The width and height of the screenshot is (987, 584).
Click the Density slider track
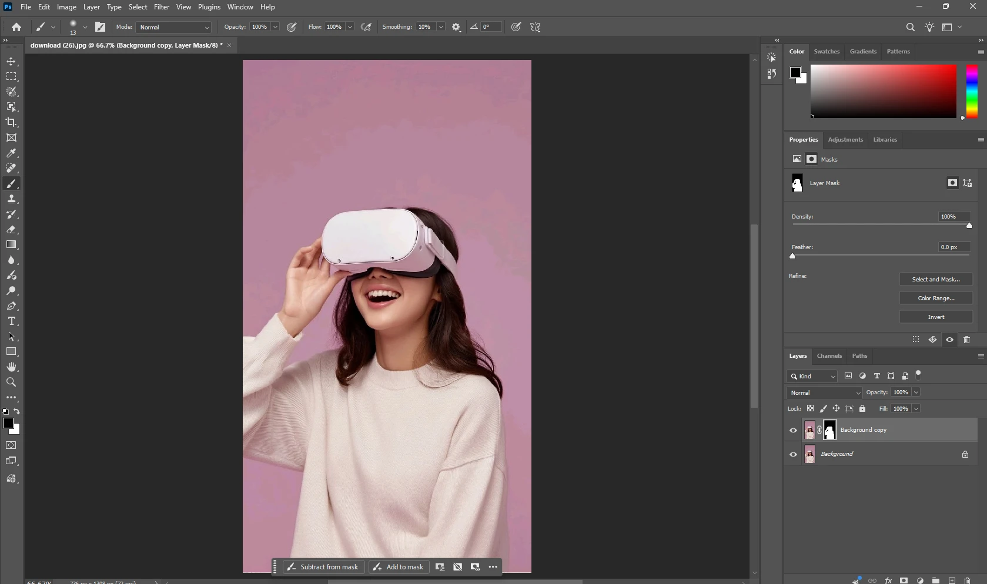tap(881, 224)
